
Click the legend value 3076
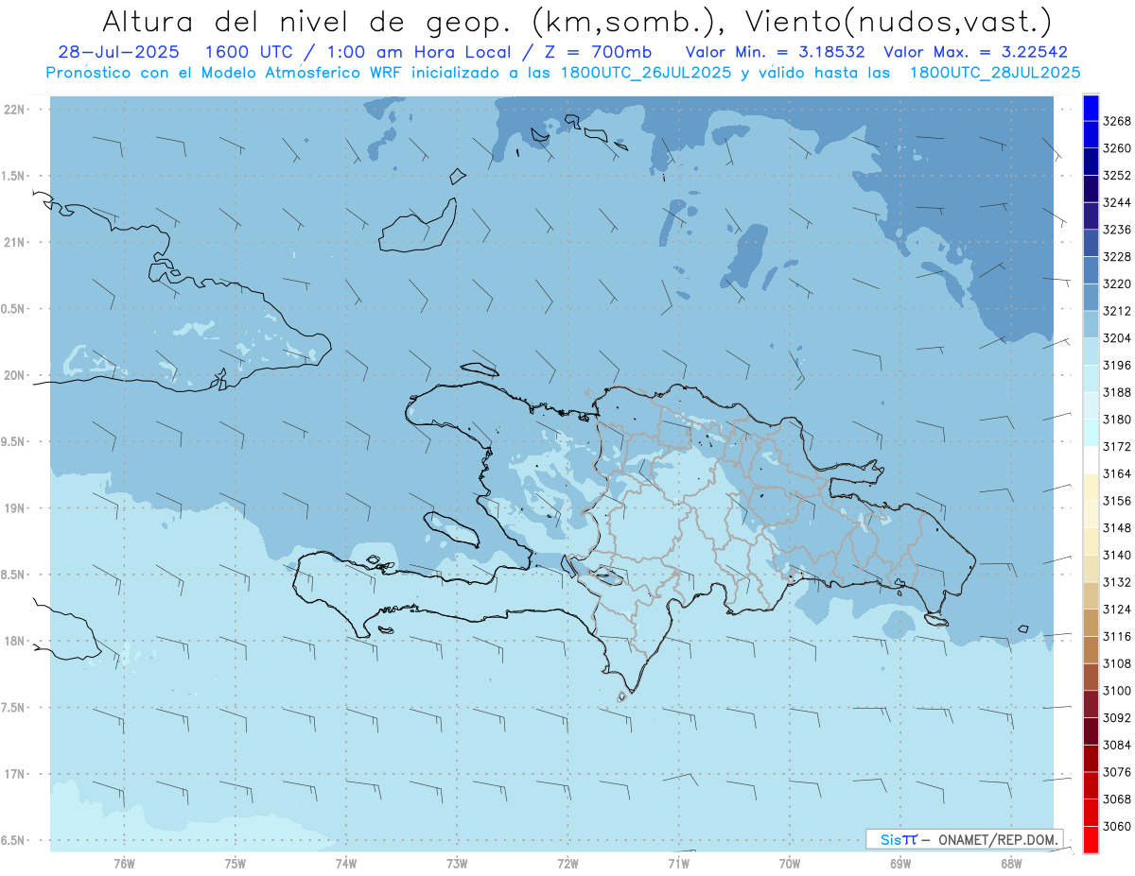coord(1116,772)
